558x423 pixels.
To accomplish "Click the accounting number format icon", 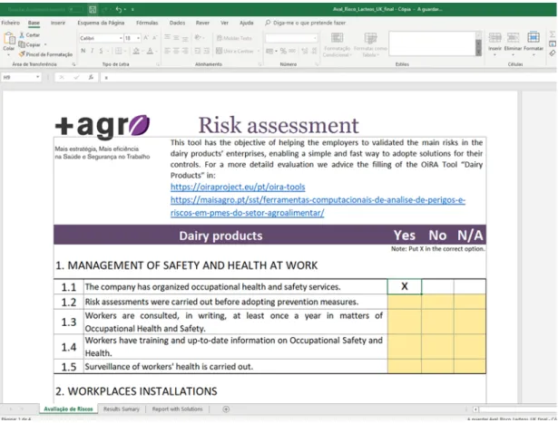I will (x=269, y=51).
